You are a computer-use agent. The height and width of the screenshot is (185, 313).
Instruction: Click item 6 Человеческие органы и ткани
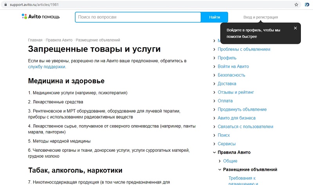109,153
